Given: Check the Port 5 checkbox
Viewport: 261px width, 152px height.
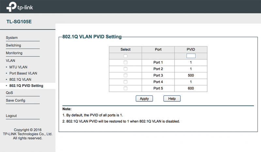Looking at the screenshot, I should (126, 88).
